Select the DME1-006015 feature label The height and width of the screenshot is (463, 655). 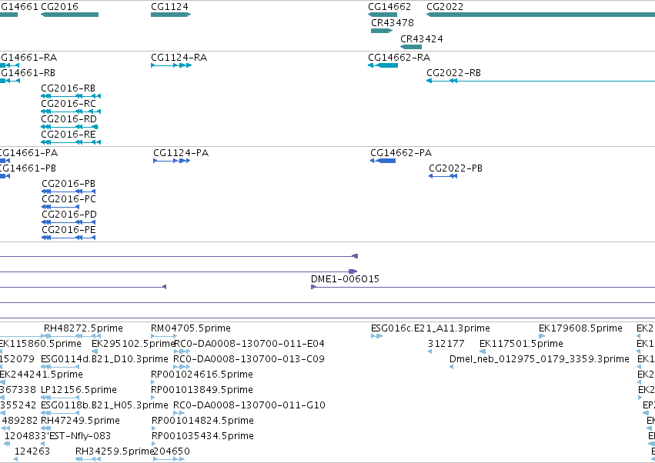[345, 279]
